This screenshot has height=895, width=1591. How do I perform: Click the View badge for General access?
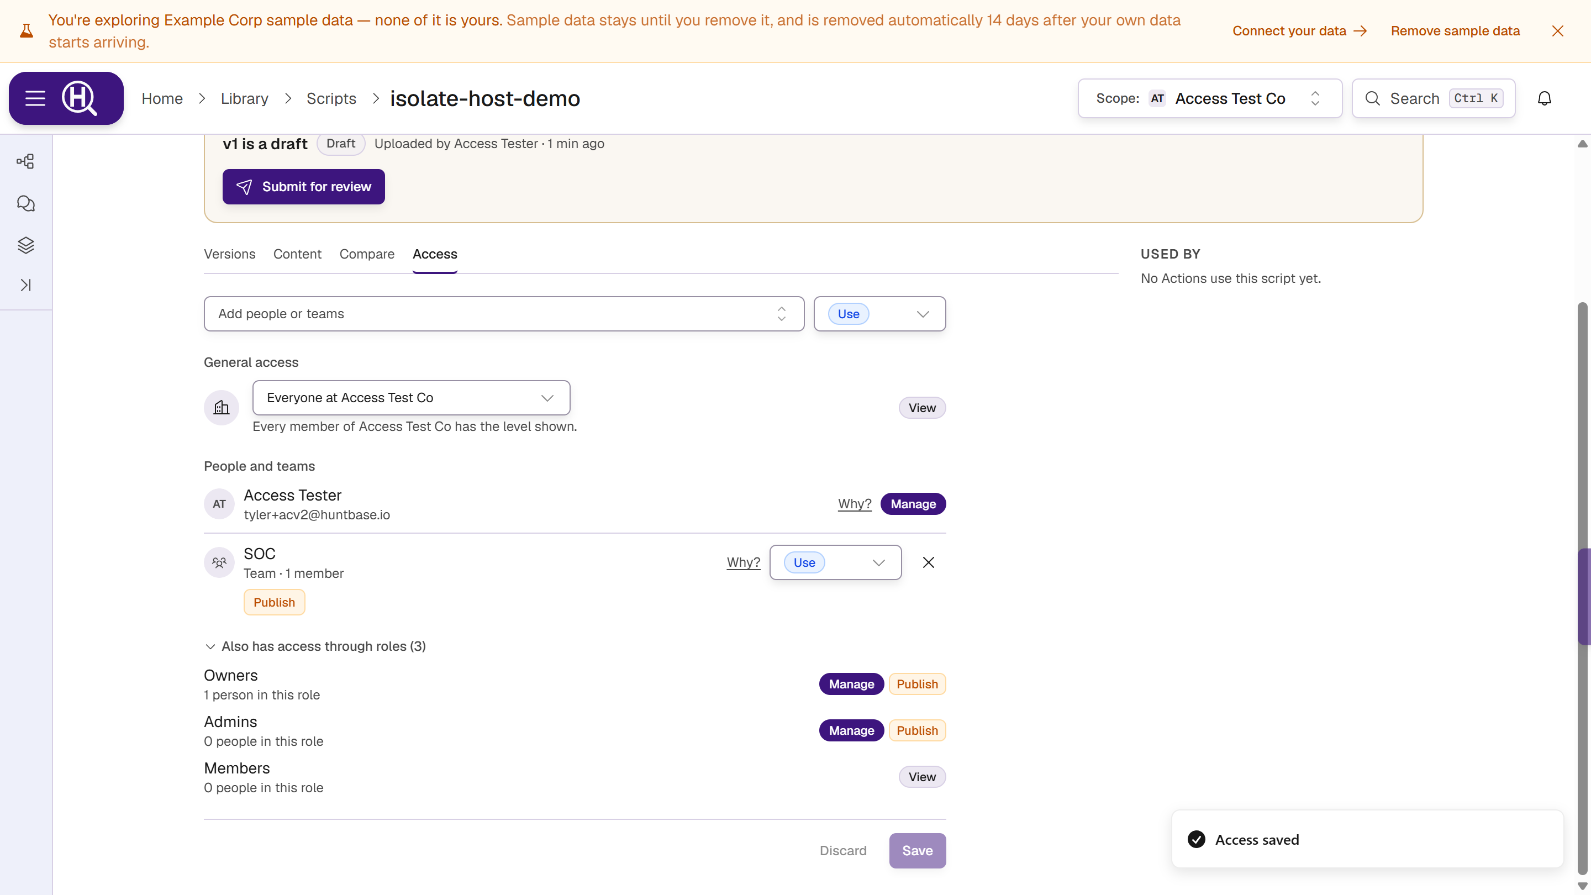922,408
